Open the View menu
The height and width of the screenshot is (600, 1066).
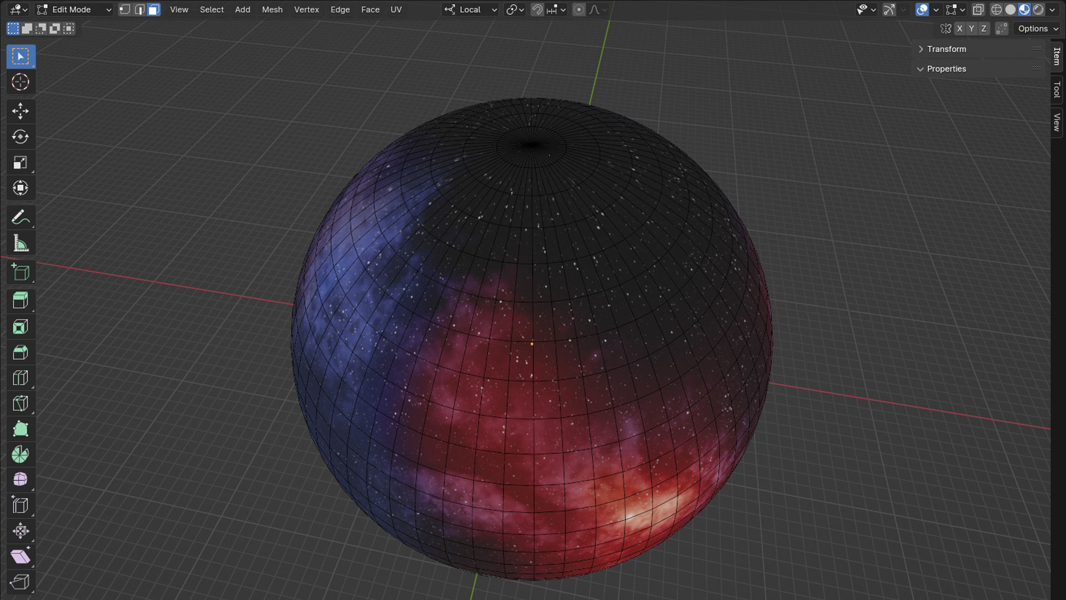point(179,9)
